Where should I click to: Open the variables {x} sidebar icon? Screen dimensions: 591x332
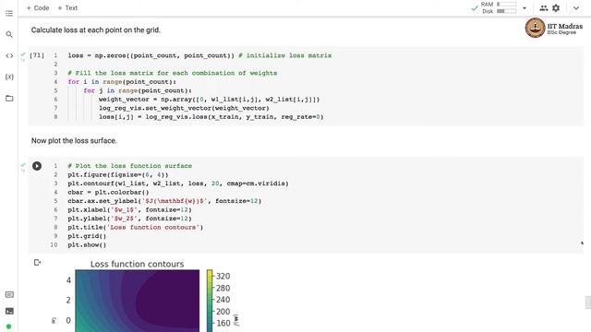(9, 77)
